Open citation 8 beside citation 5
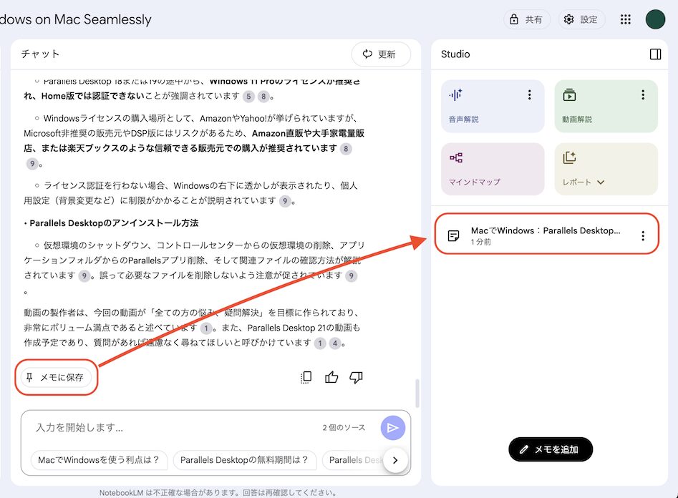Image resolution: width=678 pixels, height=498 pixels. 263,96
